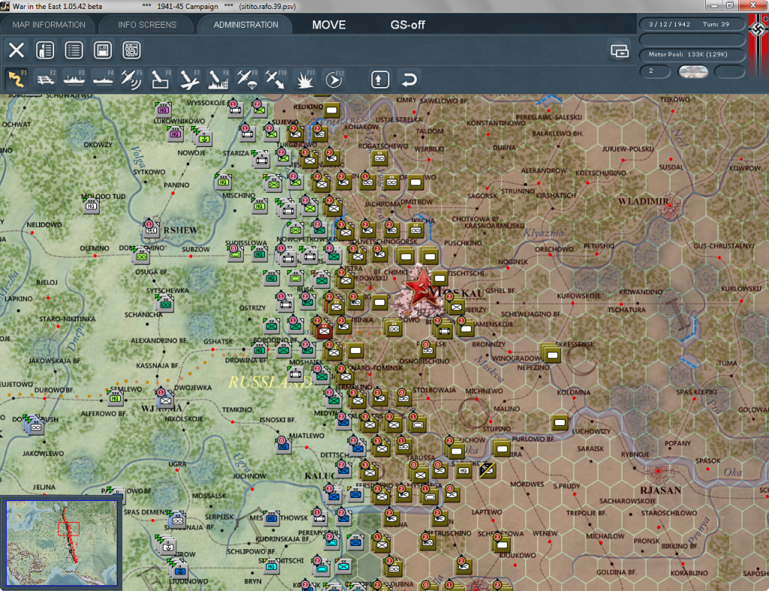Click the overlapping windows toggle icon
This screenshot has width=769, height=591.
pos(620,50)
